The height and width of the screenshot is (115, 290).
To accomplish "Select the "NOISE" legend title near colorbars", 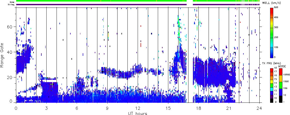I will [x=282, y=66].
